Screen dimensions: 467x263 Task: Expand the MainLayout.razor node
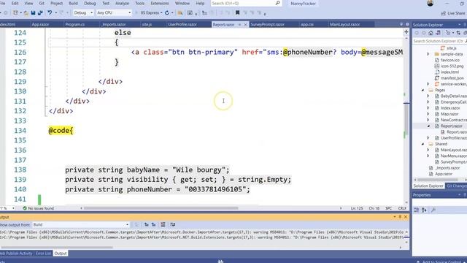(428, 150)
